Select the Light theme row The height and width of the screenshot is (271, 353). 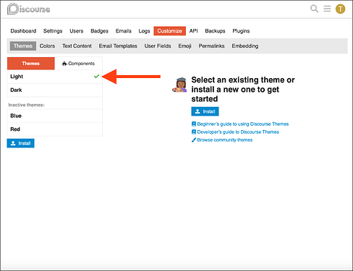tap(55, 77)
